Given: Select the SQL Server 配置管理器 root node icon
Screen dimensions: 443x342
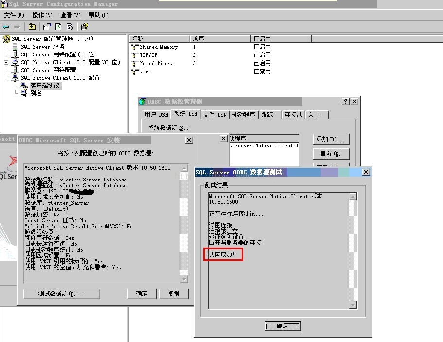Looking at the screenshot, I should click(6, 39).
